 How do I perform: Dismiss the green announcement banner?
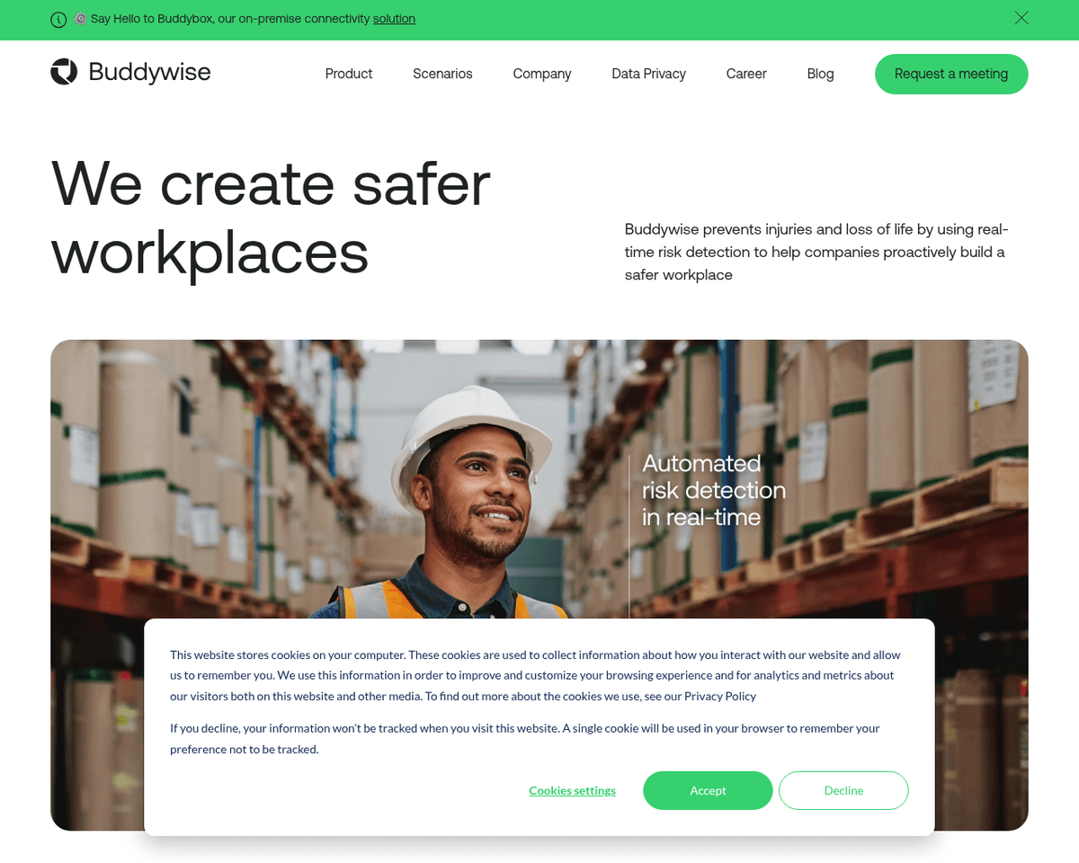click(1021, 18)
